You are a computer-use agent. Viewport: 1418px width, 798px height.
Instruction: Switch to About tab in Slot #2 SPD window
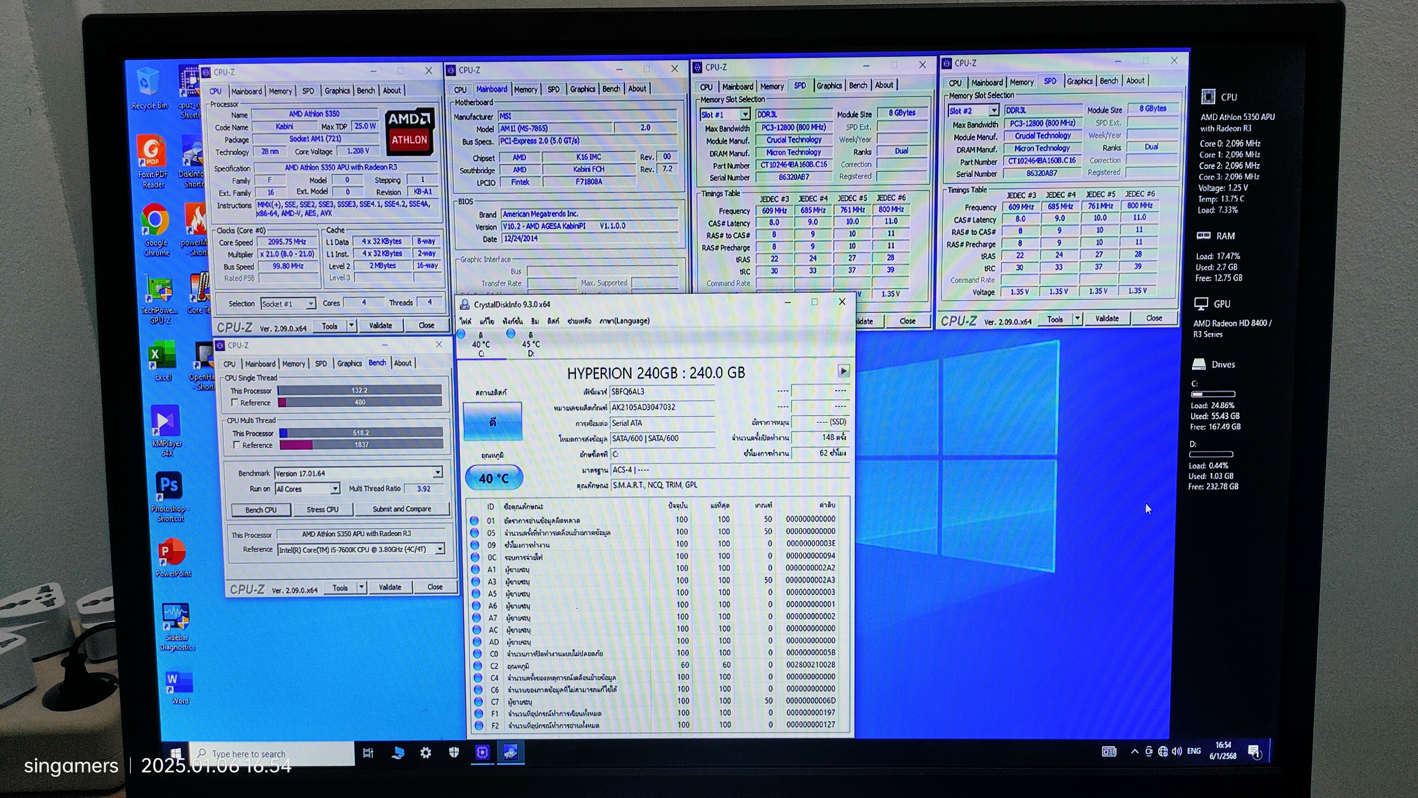click(1135, 81)
